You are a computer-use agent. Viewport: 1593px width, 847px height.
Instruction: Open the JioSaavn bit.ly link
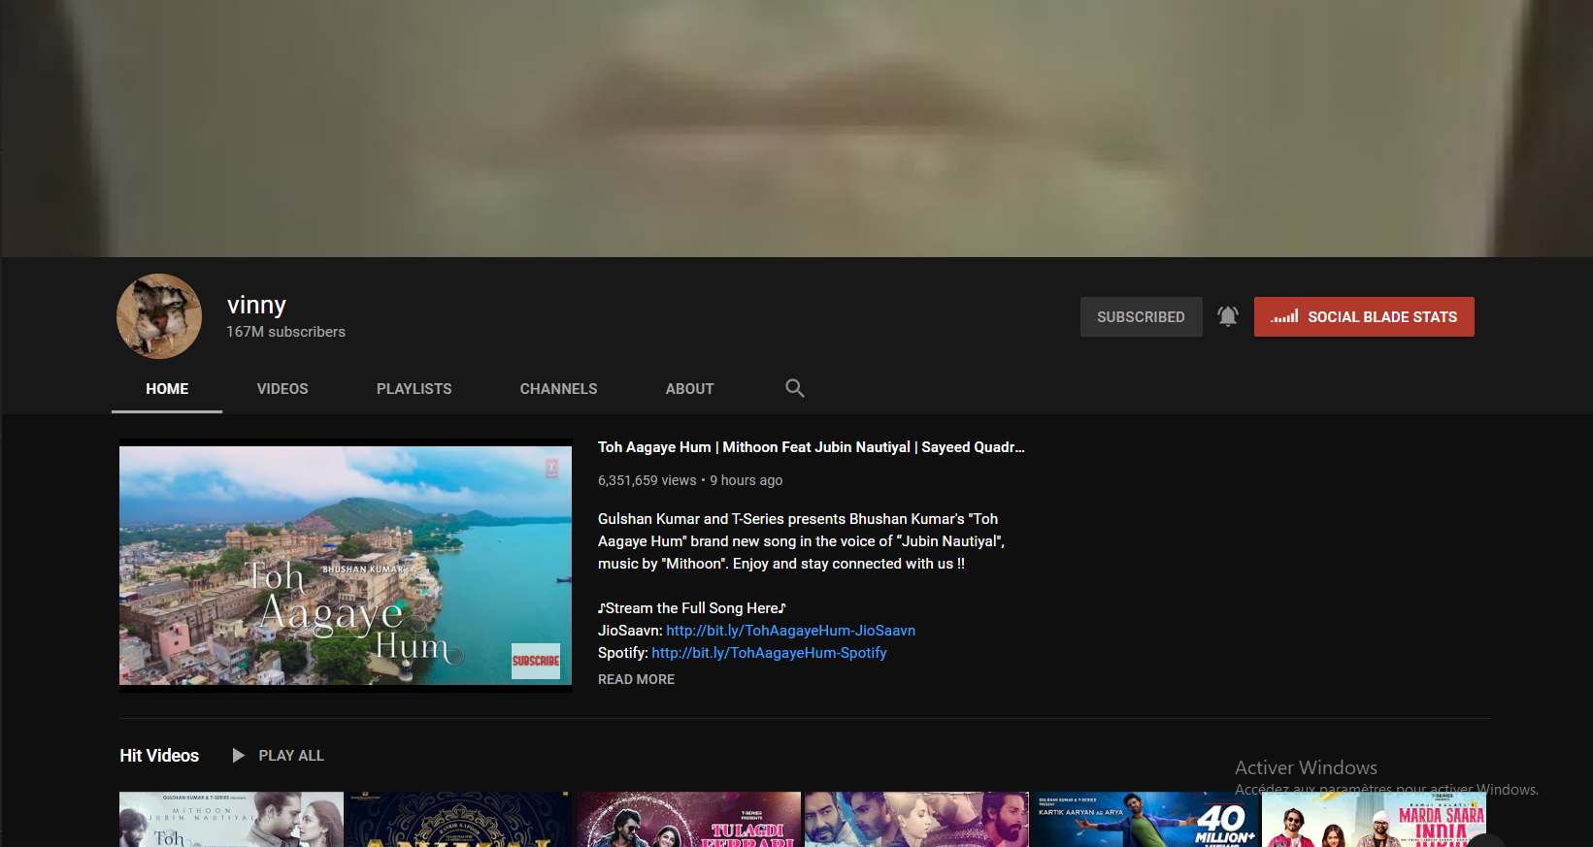point(790,631)
